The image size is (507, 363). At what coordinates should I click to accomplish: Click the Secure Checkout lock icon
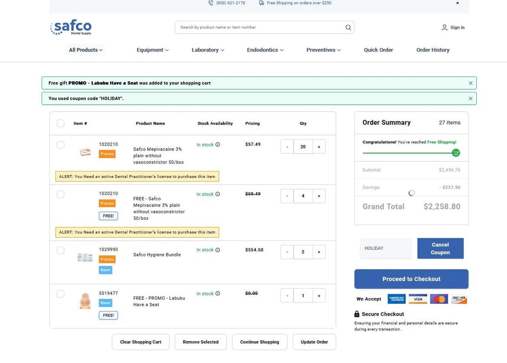click(x=357, y=314)
